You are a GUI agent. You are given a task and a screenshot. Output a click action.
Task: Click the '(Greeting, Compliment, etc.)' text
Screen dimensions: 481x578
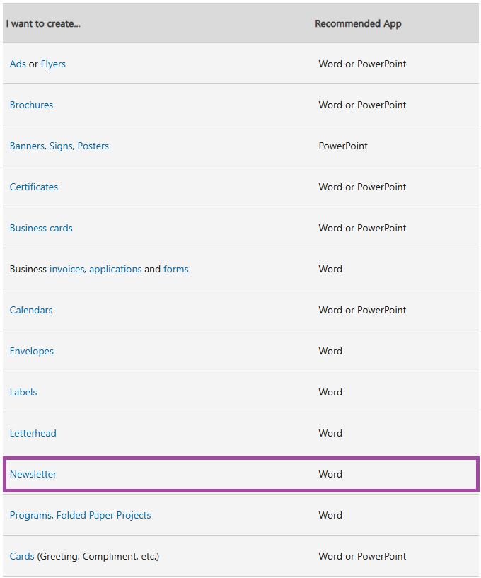click(98, 557)
